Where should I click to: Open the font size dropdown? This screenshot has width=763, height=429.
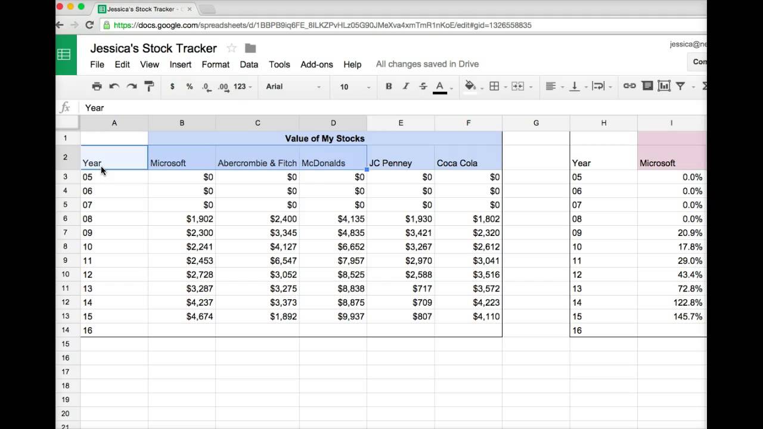pyautogui.click(x=355, y=86)
